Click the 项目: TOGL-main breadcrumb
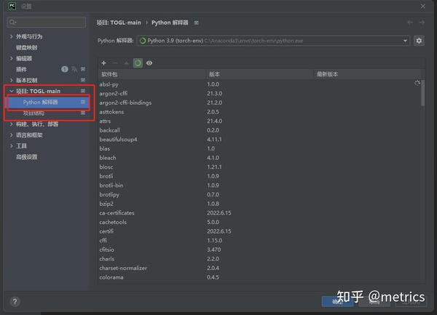This screenshot has width=437, height=315. click(x=119, y=23)
